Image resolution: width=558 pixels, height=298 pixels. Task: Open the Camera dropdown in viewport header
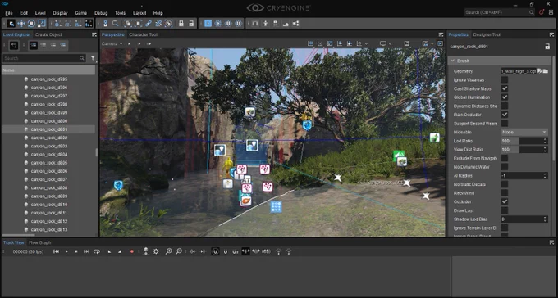112,43
